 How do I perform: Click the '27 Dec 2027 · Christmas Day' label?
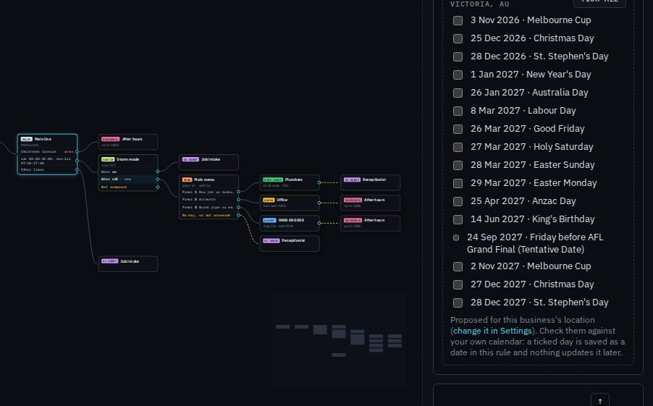532,284
